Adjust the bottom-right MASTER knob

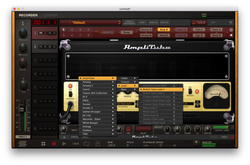point(196,143)
